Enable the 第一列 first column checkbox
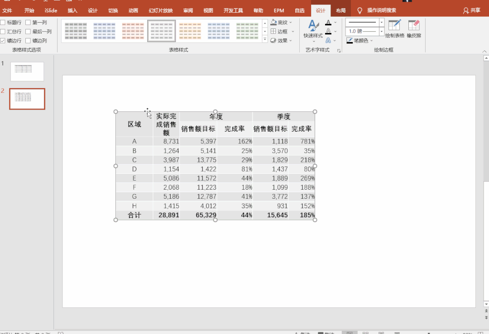 [x=28, y=23]
